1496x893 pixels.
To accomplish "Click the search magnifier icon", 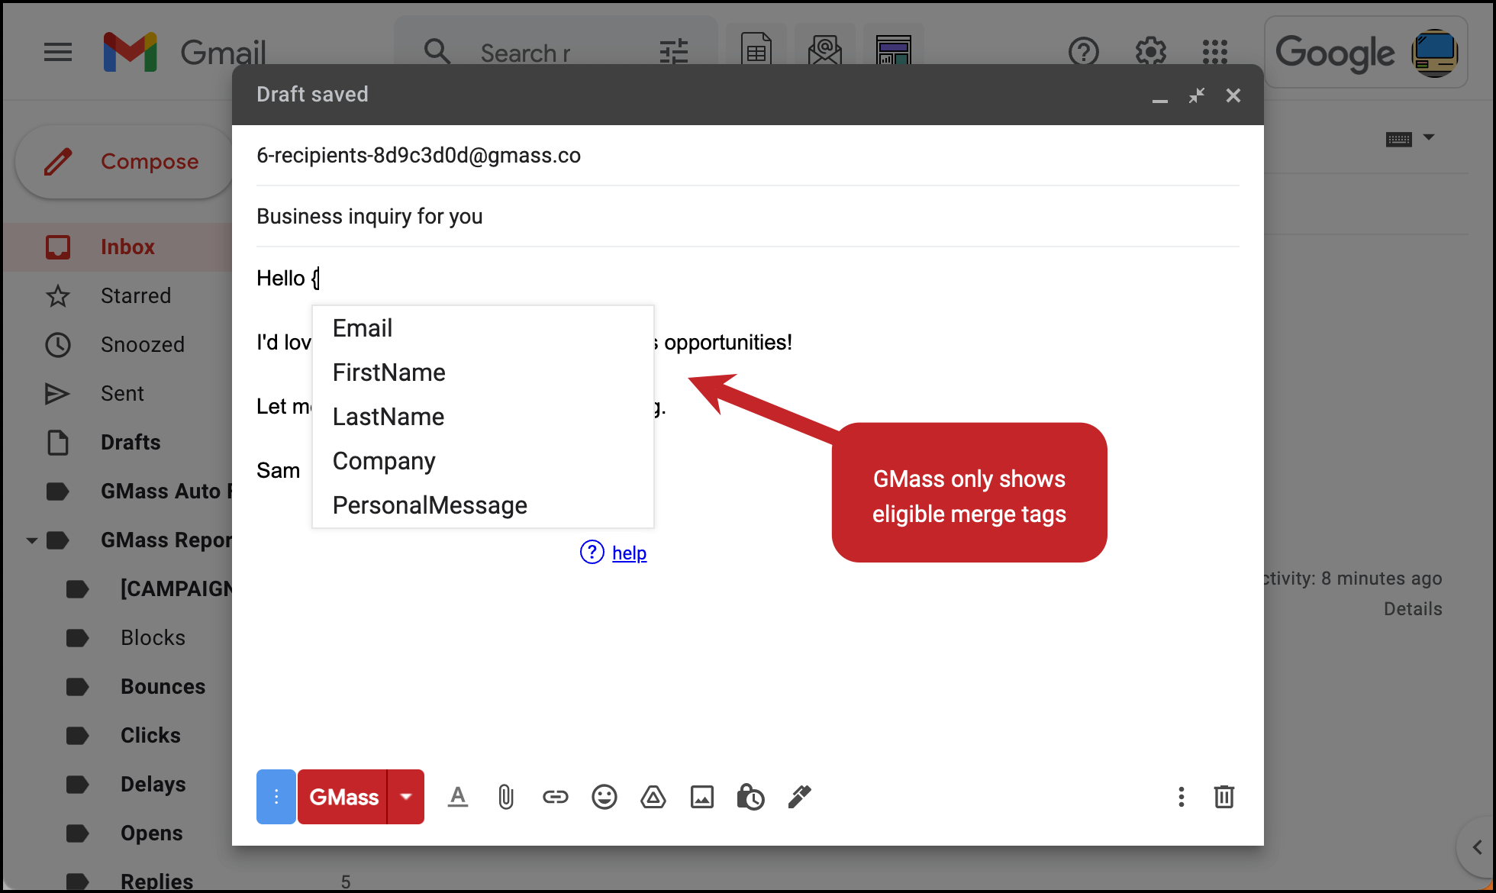I will click(x=437, y=52).
